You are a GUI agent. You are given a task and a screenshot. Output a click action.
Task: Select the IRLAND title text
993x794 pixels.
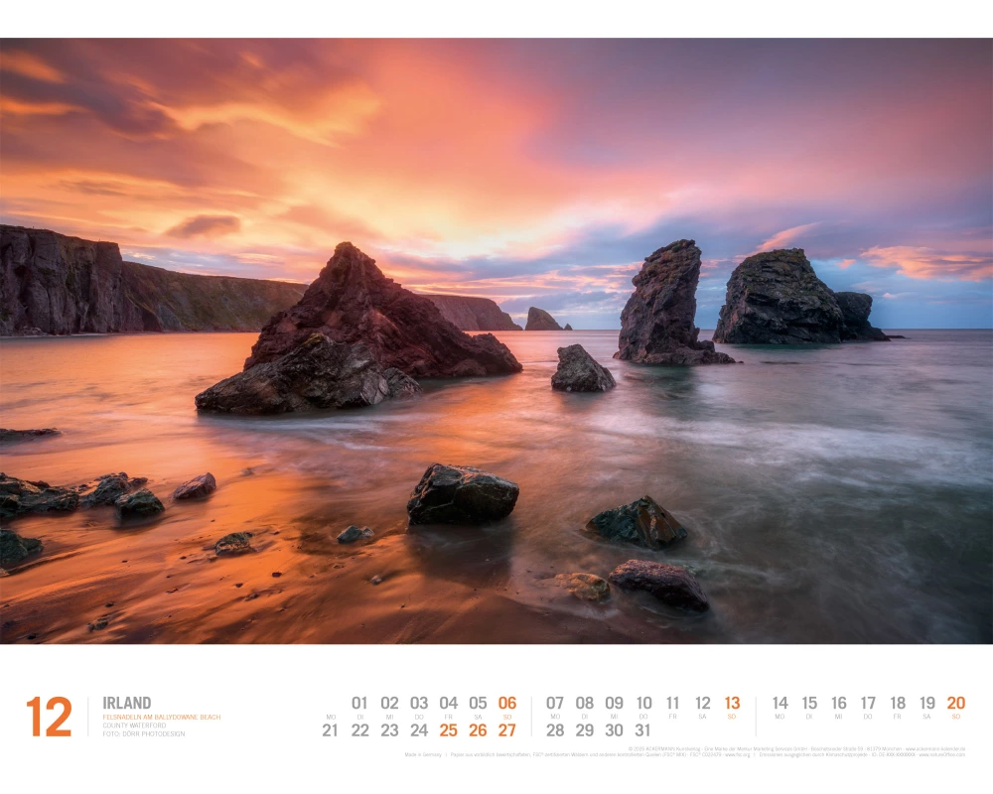[x=127, y=703]
